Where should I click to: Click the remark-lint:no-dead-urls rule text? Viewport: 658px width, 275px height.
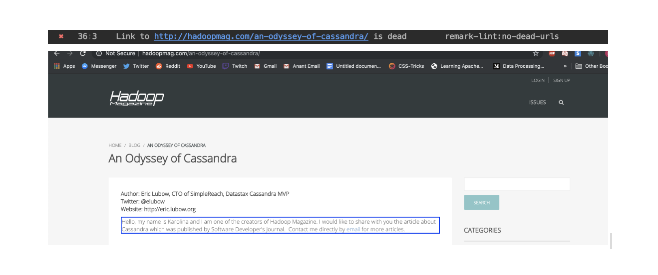(502, 36)
